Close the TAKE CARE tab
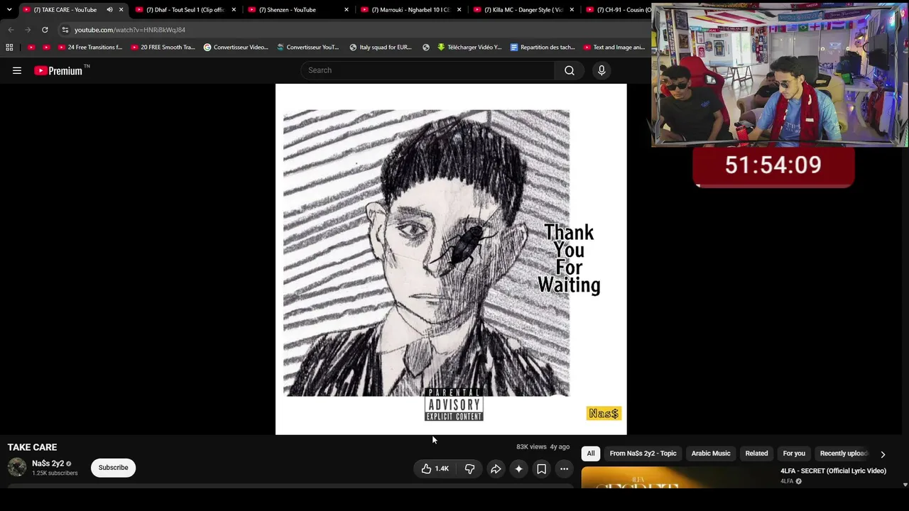Screen dimensions: 909x511 click(x=121, y=10)
